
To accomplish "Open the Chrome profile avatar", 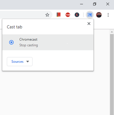I will point(99,15).
